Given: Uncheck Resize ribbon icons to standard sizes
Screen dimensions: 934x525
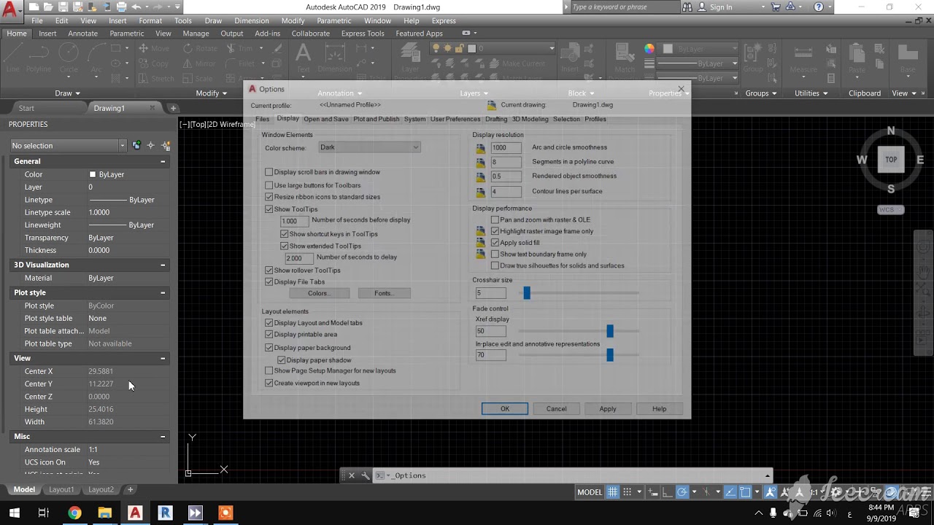Looking at the screenshot, I should click(269, 197).
